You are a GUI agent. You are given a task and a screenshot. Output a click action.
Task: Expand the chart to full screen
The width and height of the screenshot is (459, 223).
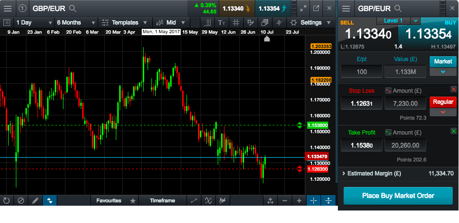[303, 9]
